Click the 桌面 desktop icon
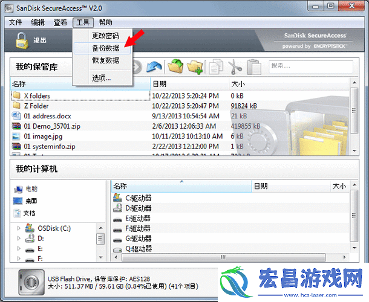 [x=18, y=201]
